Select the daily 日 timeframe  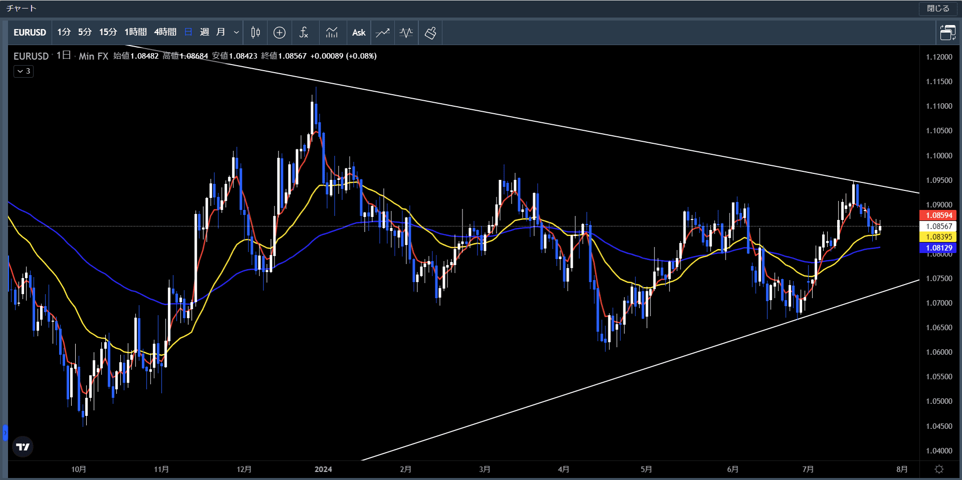188,33
